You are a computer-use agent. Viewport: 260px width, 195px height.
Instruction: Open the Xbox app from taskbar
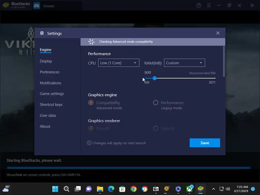pos(189,189)
